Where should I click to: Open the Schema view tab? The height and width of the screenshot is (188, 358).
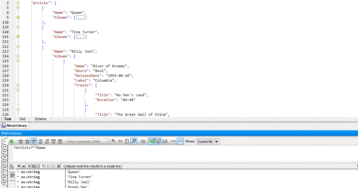point(40,119)
